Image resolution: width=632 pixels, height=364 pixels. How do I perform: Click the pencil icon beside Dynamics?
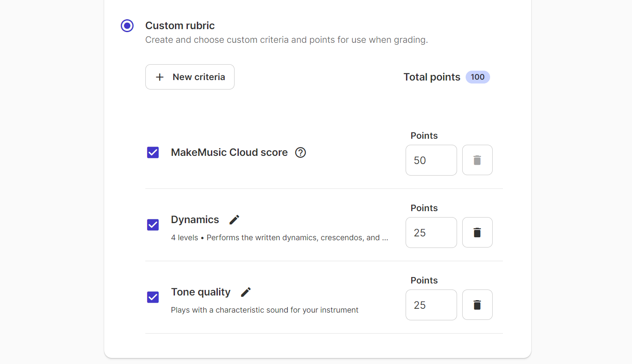[x=235, y=220]
